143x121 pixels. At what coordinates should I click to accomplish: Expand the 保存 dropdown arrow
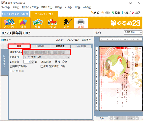[10, 40]
